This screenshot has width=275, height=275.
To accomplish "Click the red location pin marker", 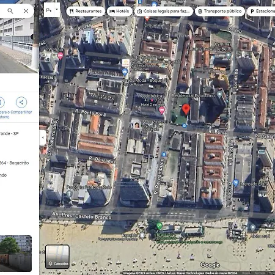I will [x=186, y=109].
